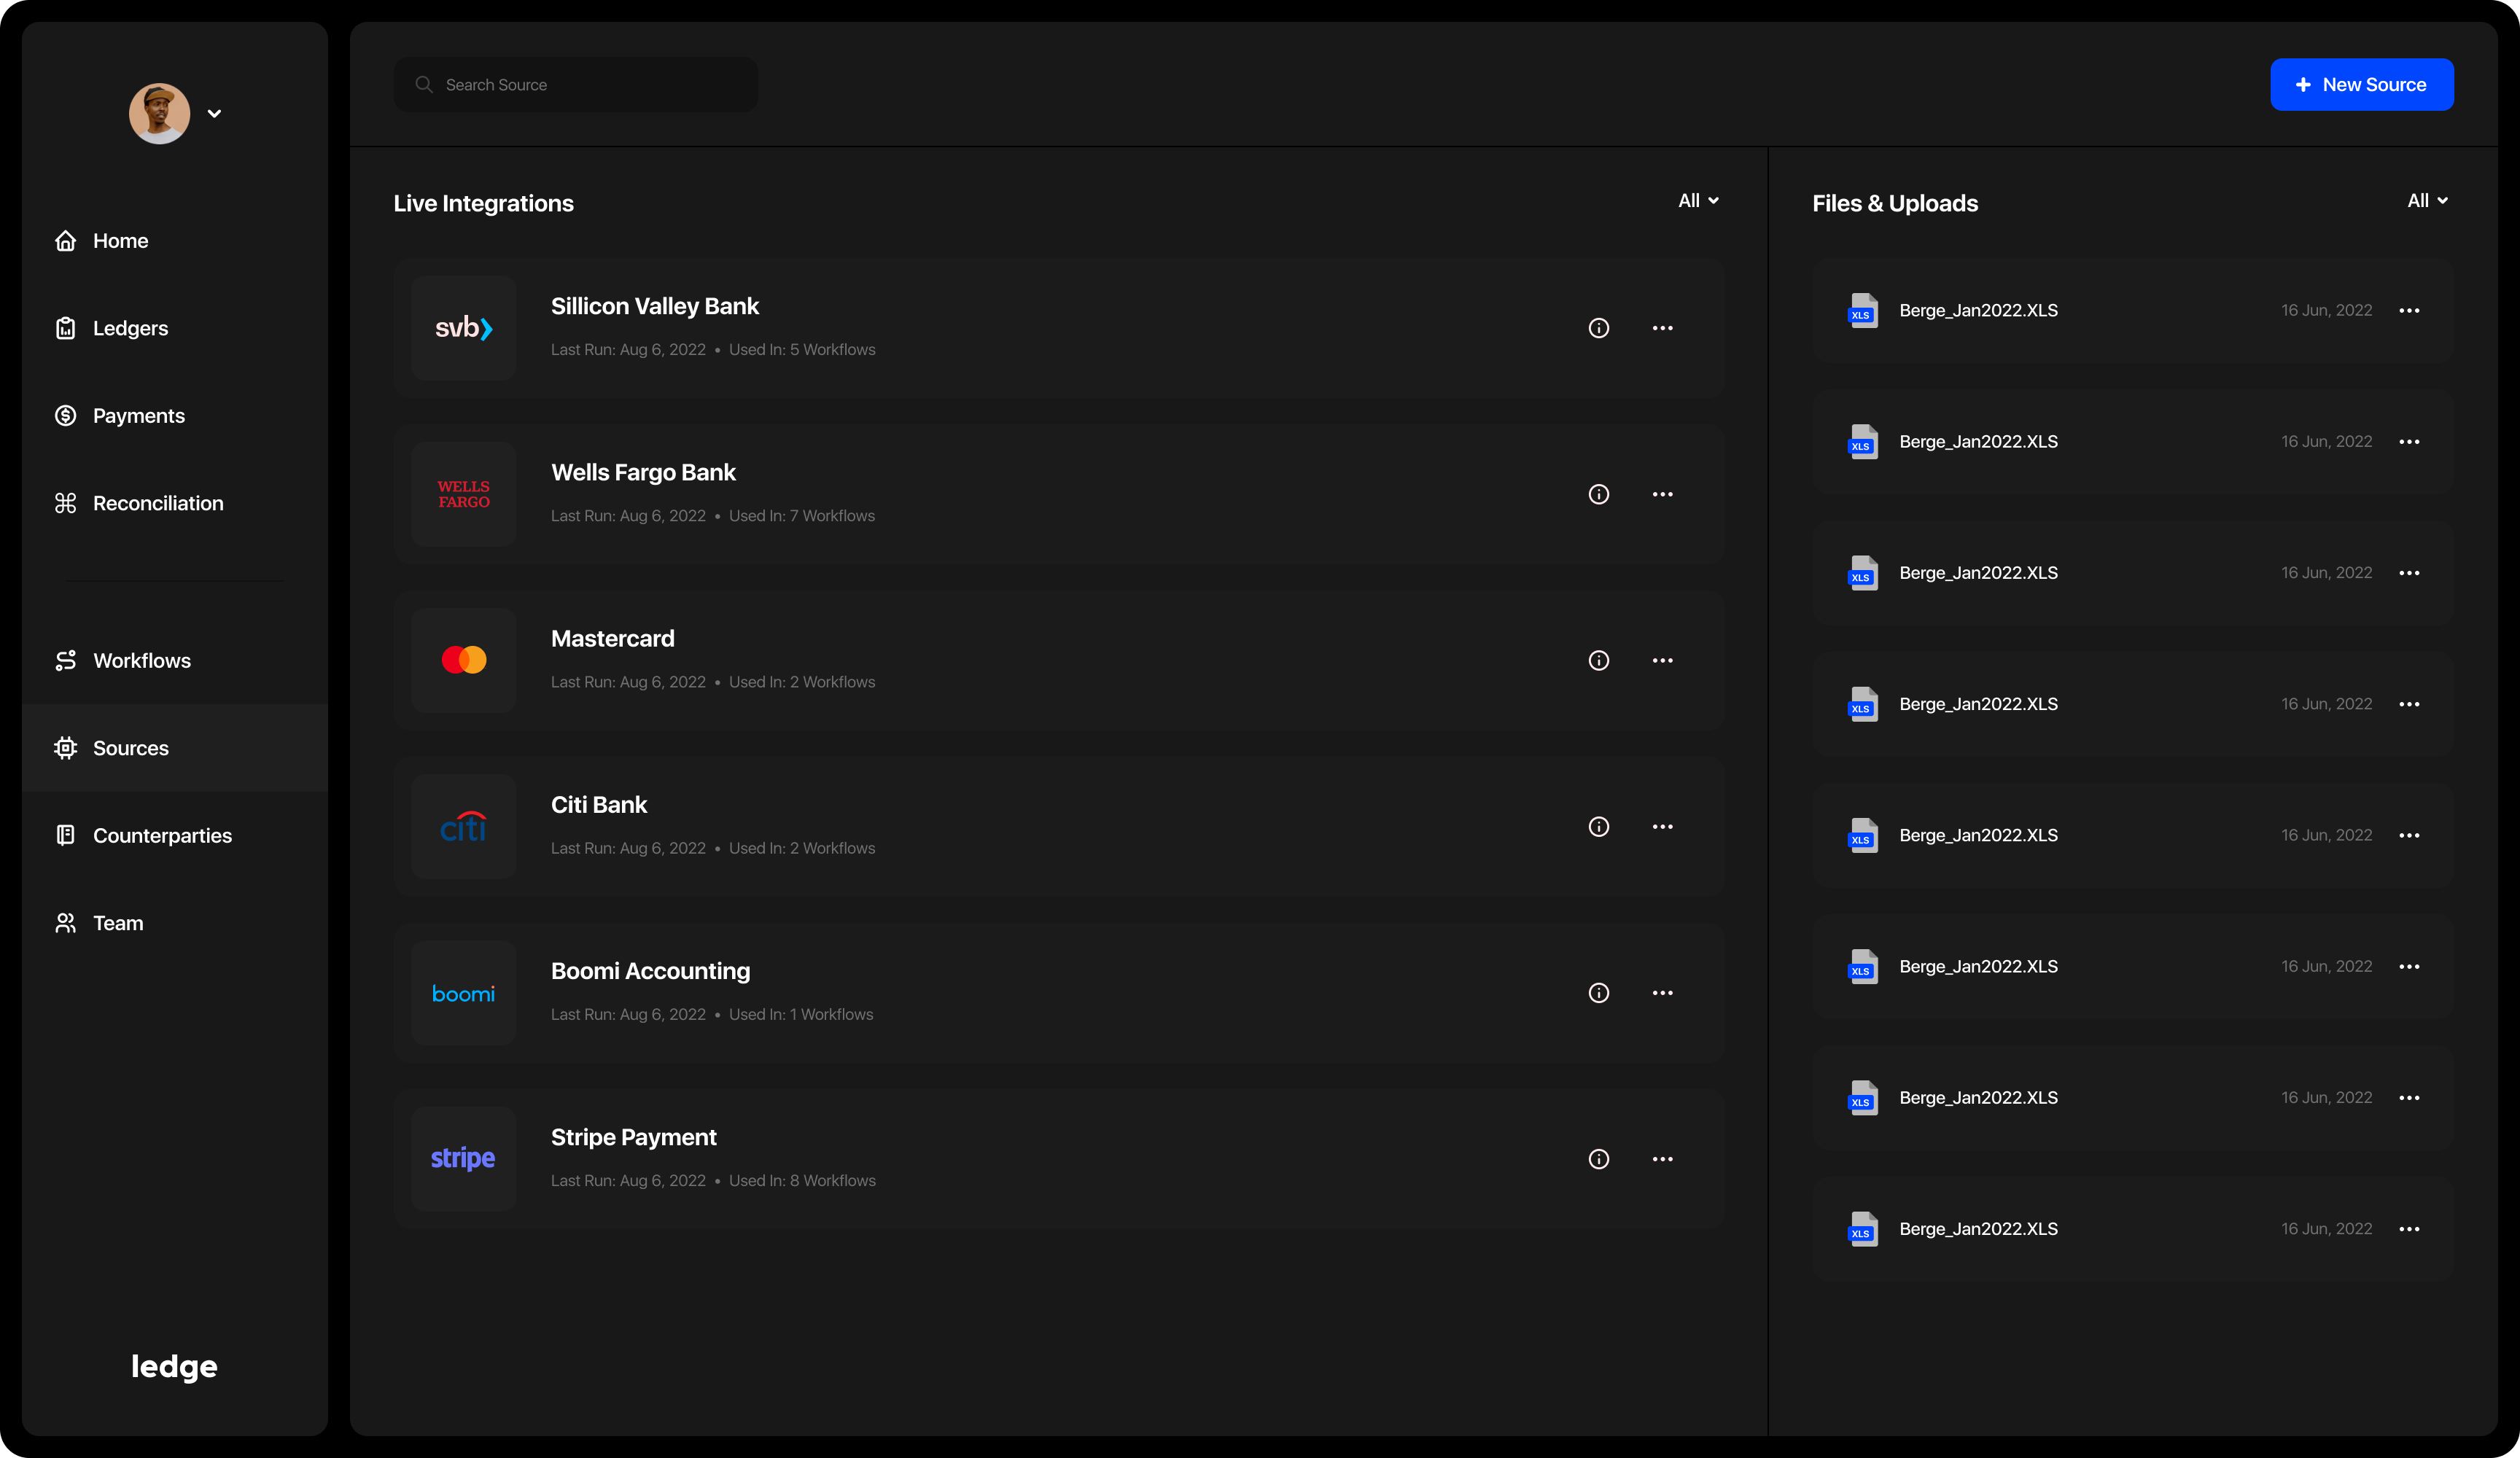Screen dimensions: 2520x1458
Task: Click the Ledgers sidebar icon
Action: click(66, 328)
